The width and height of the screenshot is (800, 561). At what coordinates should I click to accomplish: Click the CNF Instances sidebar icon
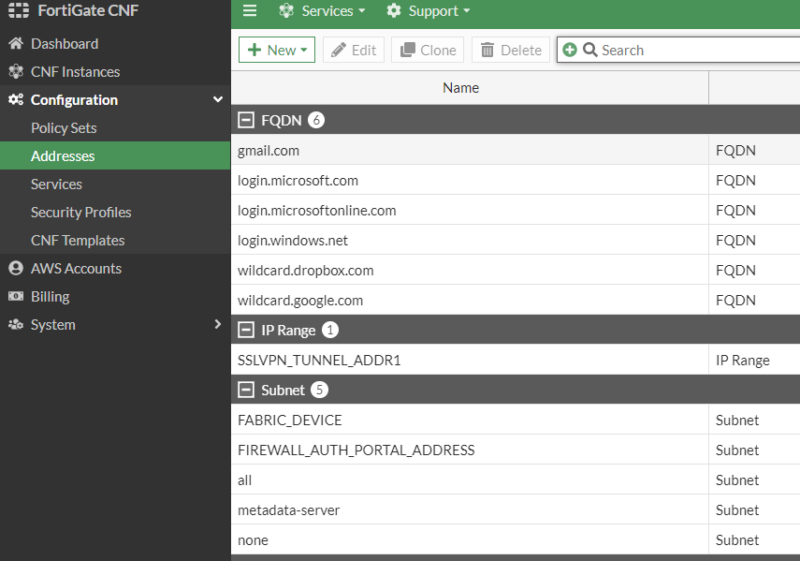click(16, 71)
